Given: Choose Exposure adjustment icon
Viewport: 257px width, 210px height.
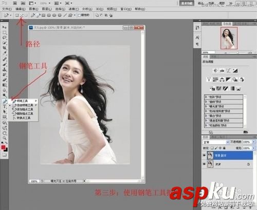Looking at the screenshot, I should 235,70.
